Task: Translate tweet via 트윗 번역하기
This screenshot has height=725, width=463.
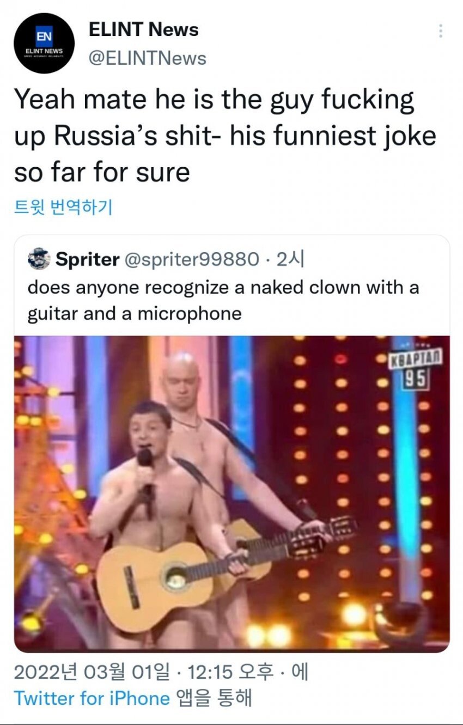Action: coord(63,207)
